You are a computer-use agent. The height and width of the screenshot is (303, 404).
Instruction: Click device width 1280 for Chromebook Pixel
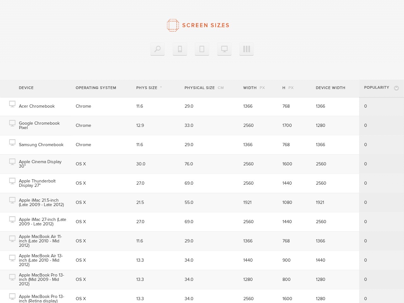pyautogui.click(x=321, y=125)
